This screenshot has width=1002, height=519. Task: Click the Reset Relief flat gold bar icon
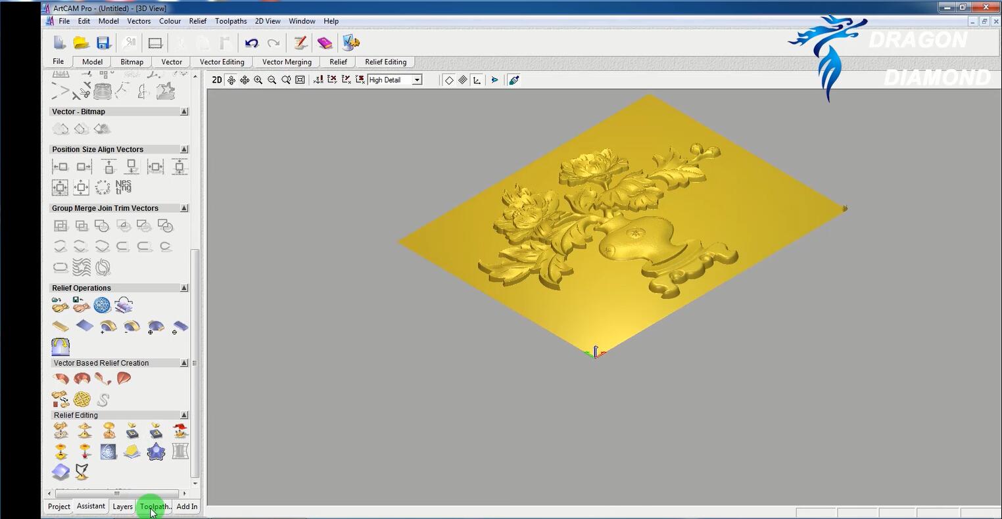(x=60, y=326)
